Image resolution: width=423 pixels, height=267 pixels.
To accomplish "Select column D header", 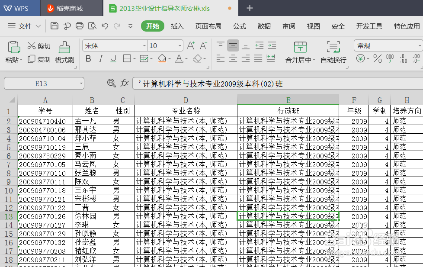I will click(186, 100).
